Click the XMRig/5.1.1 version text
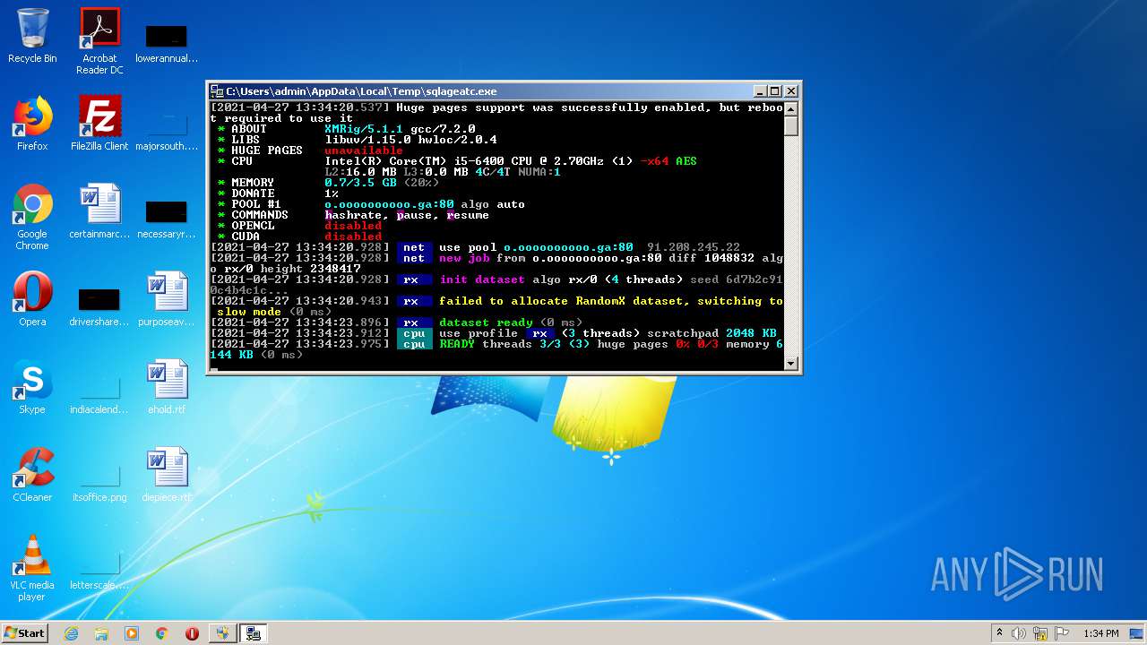Screen dimensions: 1147x645 click(x=364, y=129)
